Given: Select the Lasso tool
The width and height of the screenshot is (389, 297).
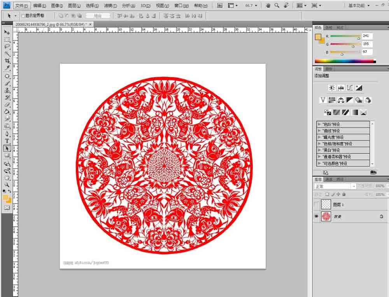Looking at the screenshot, I should [7, 47].
